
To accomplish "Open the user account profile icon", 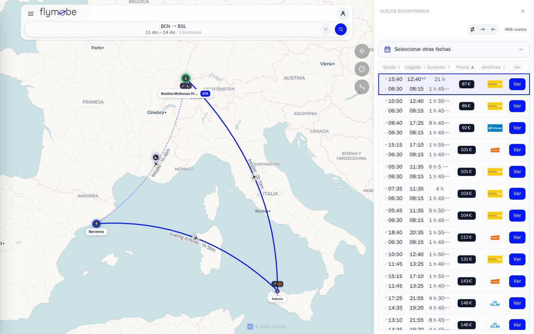I will pos(343,14).
